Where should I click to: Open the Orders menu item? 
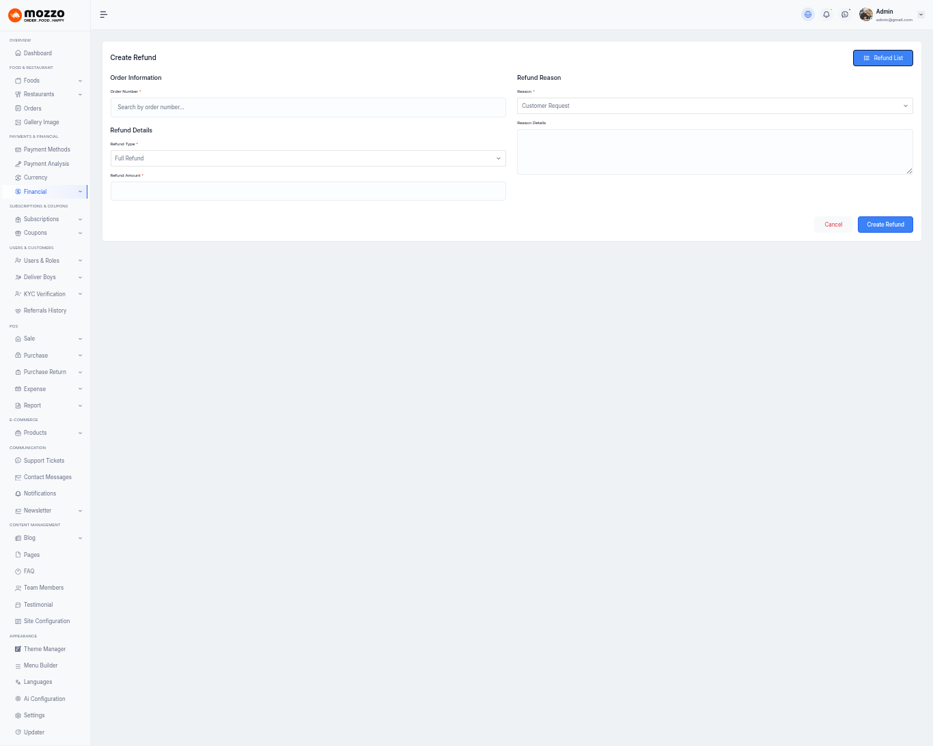(33, 109)
